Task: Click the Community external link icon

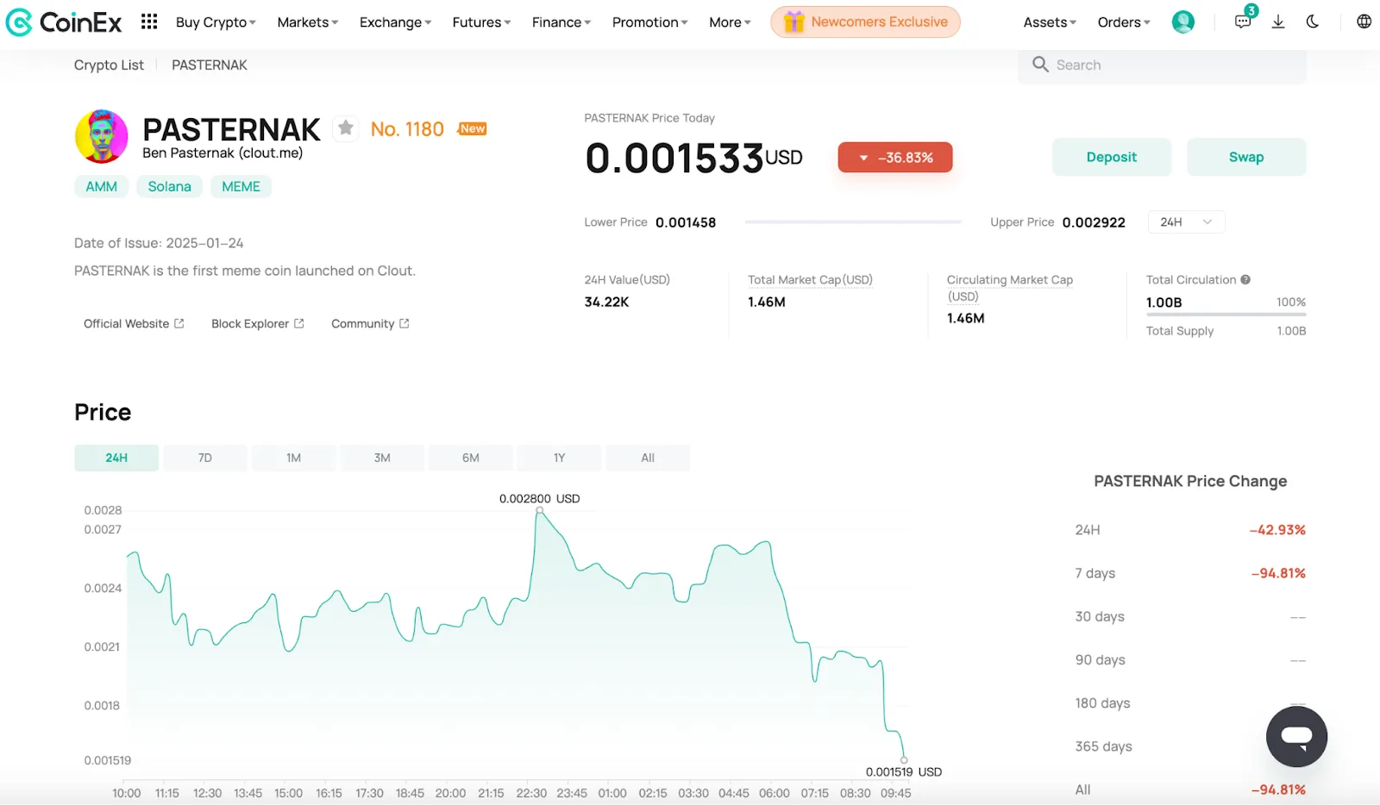Action: pos(405,324)
